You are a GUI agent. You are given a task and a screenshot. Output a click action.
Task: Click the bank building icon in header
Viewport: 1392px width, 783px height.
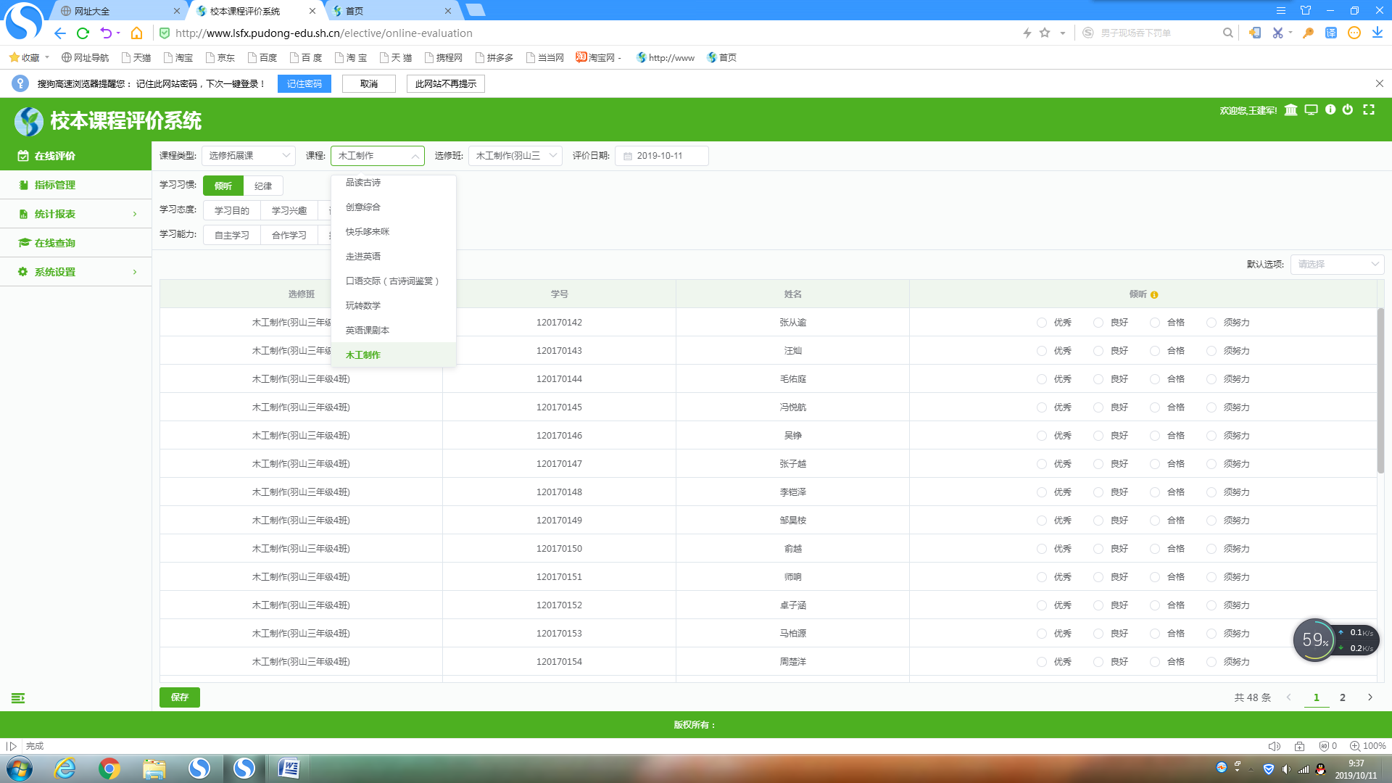(x=1290, y=110)
